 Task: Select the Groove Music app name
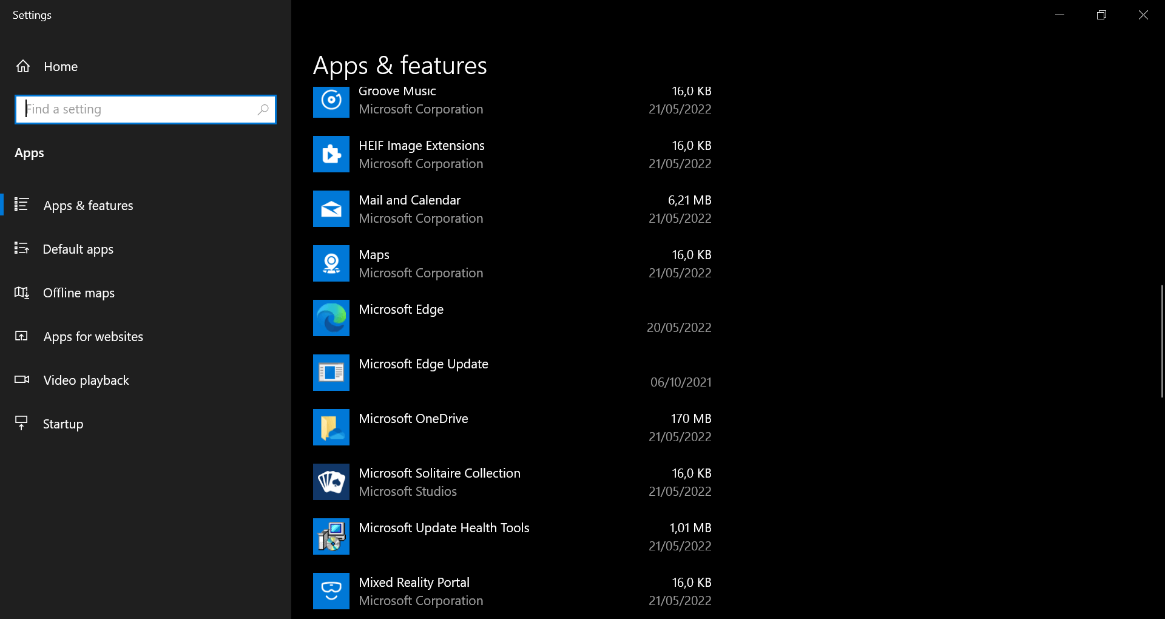(397, 91)
